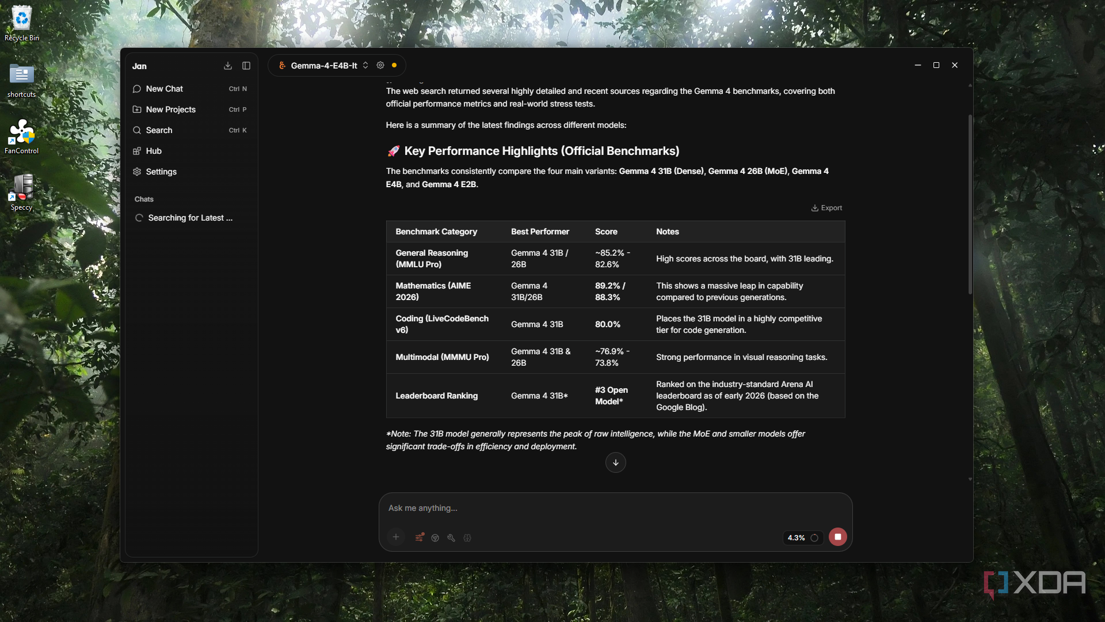
Task: Click the download icon beside Jan title
Action: click(228, 66)
